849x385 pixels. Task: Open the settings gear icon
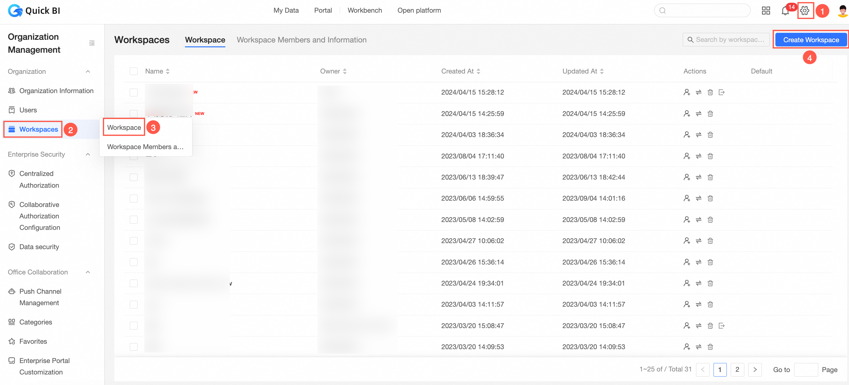pos(805,11)
